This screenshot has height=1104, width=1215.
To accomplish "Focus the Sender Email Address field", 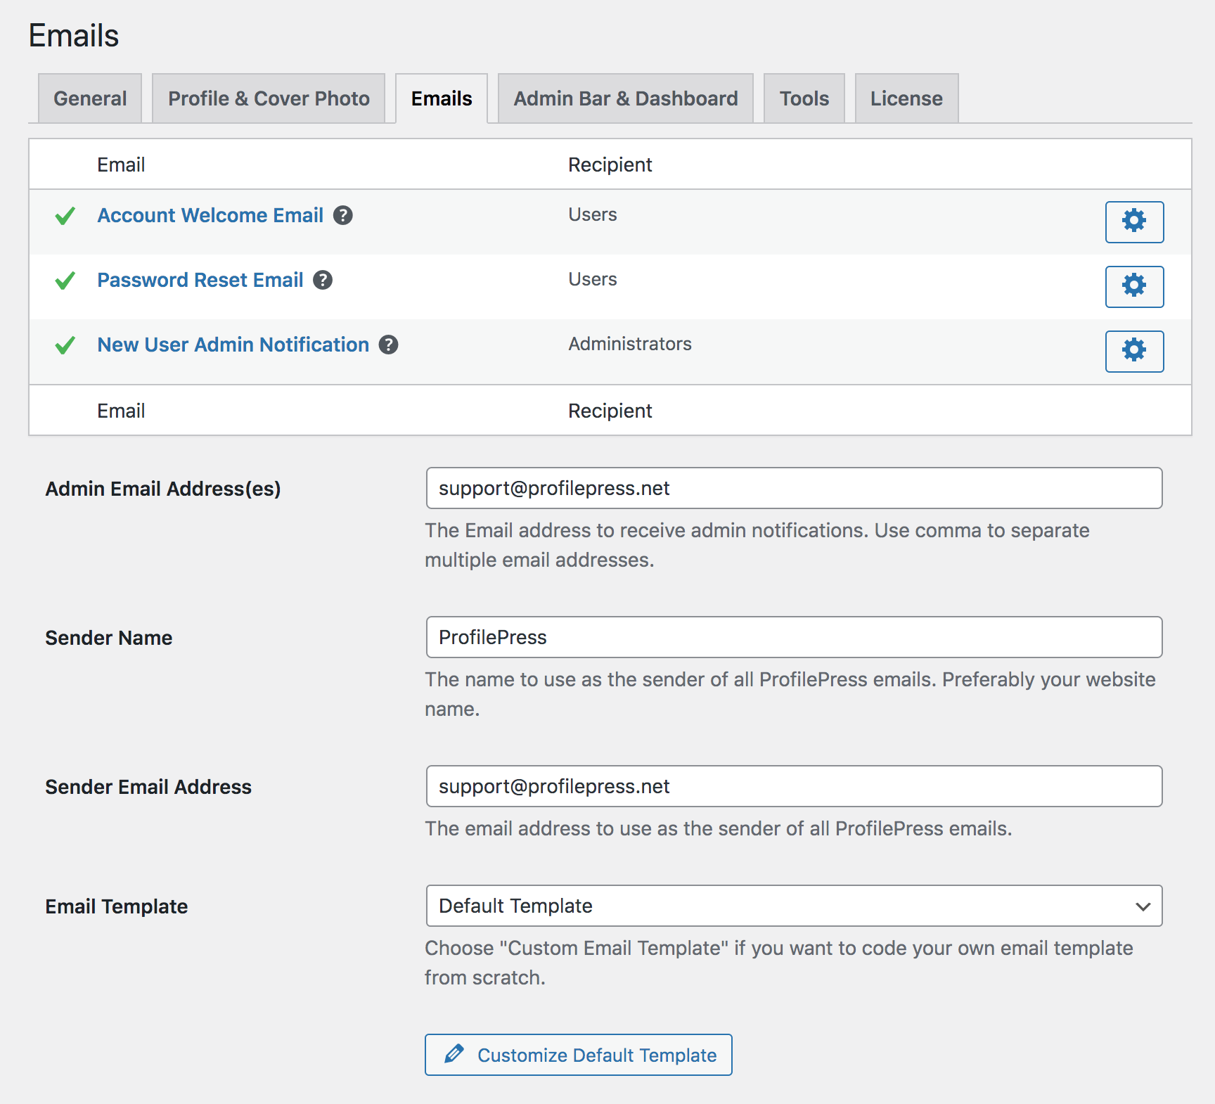I will (794, 786).
